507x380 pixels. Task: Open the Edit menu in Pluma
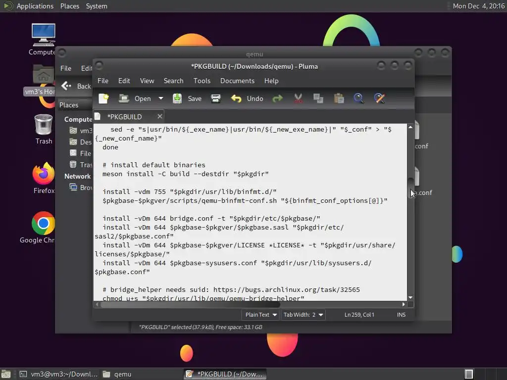click(x=124, y=81)
